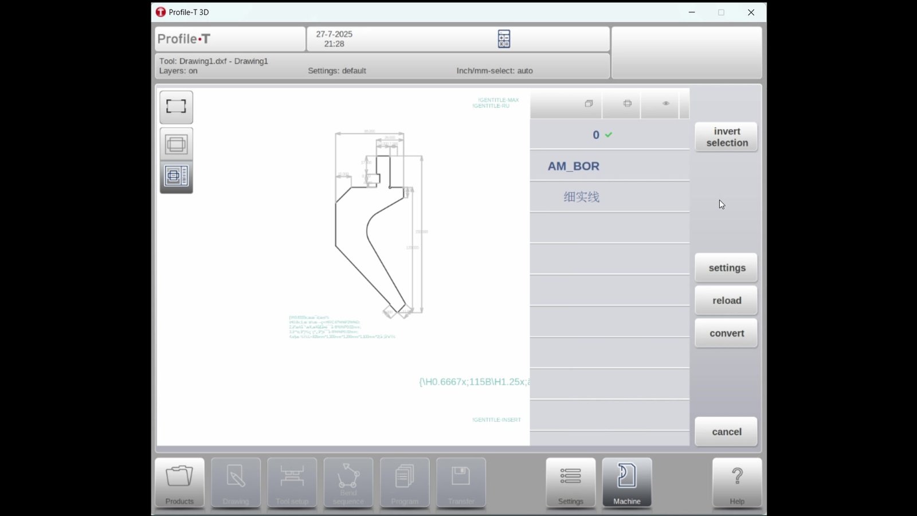Click the Profile-T red app icon in titlebar
917x516 pixels.
click(x=161, y=12)
